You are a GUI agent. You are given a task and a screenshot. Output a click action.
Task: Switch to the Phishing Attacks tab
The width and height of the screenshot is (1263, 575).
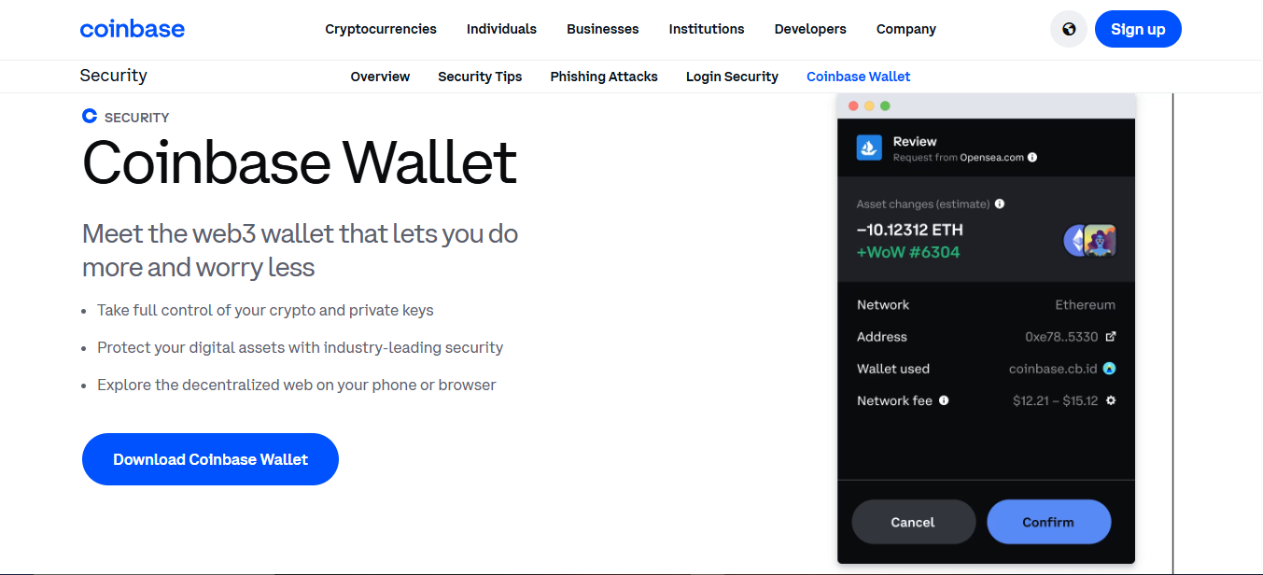[604, 77]
